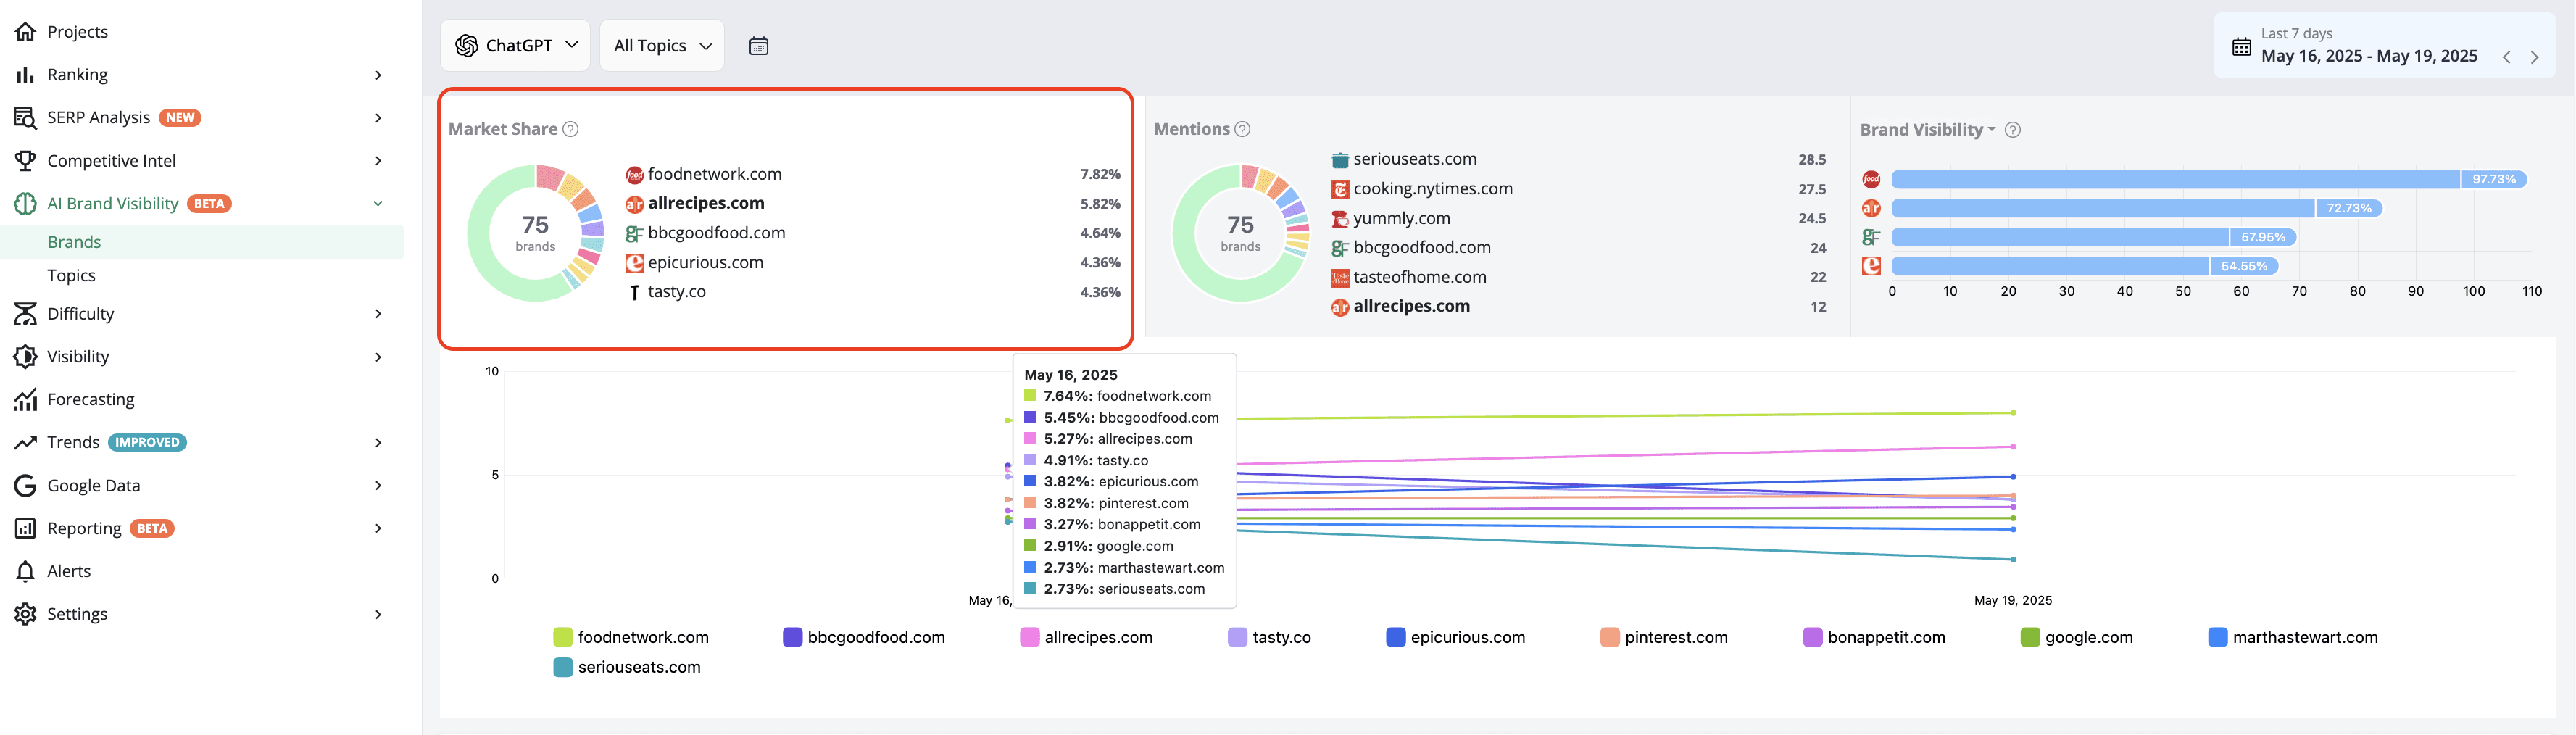Screen dimensions: 2576x735
Task: Click the date range calendar icon
Action: click(x=2242, y=46)
